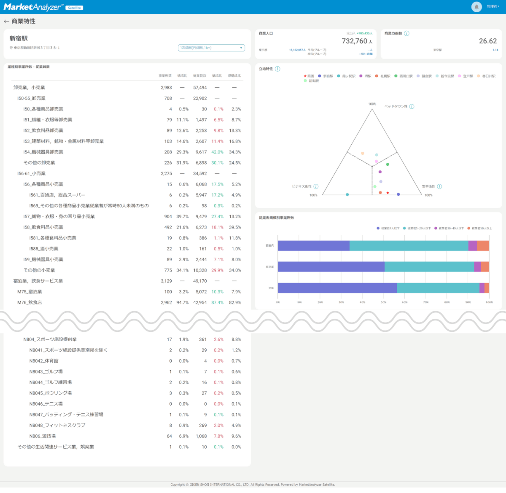The height and width of the screenshot is (493, 506).
Task: Show info for ビジネス街性 axis
Action: [316, 186]
